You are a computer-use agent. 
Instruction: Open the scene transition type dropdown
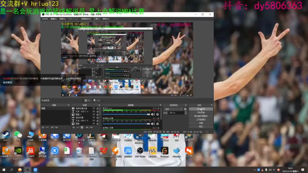tap(174, 109)
